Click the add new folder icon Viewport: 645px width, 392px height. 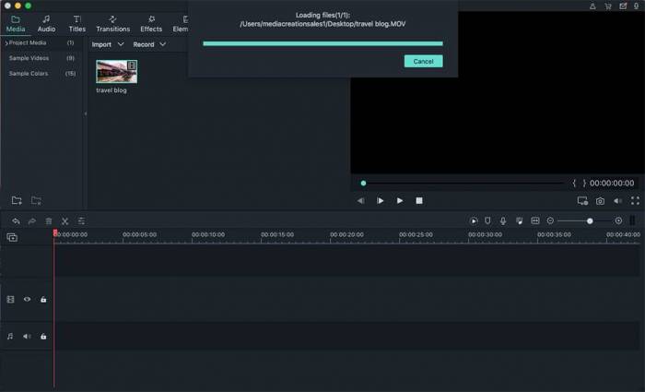point(17,200)
